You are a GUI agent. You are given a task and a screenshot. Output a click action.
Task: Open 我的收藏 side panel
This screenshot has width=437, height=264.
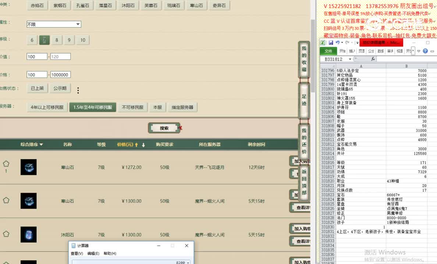tap(304, 59)
